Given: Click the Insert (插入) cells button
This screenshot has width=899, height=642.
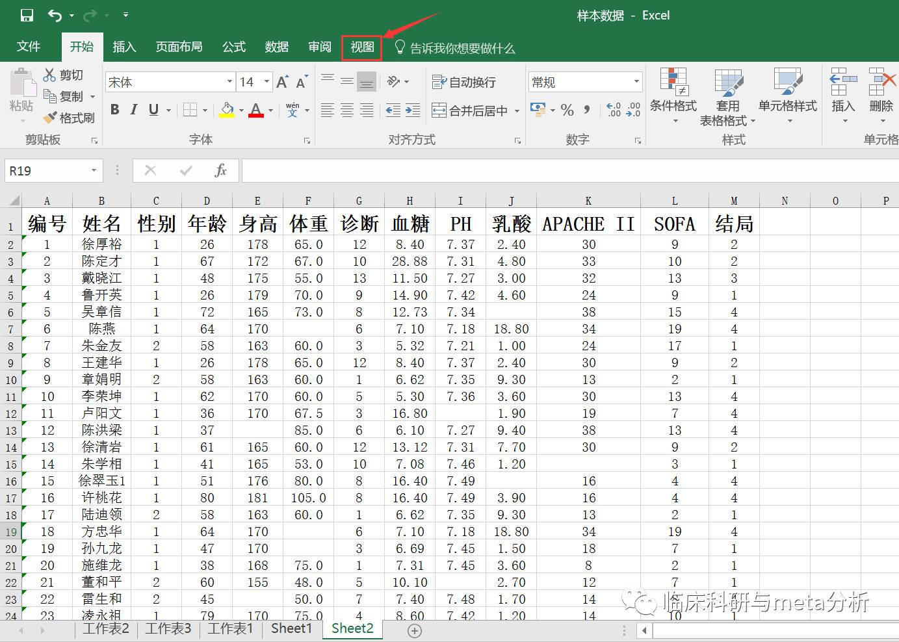Looking at the screenshot, I should point(843,95).
